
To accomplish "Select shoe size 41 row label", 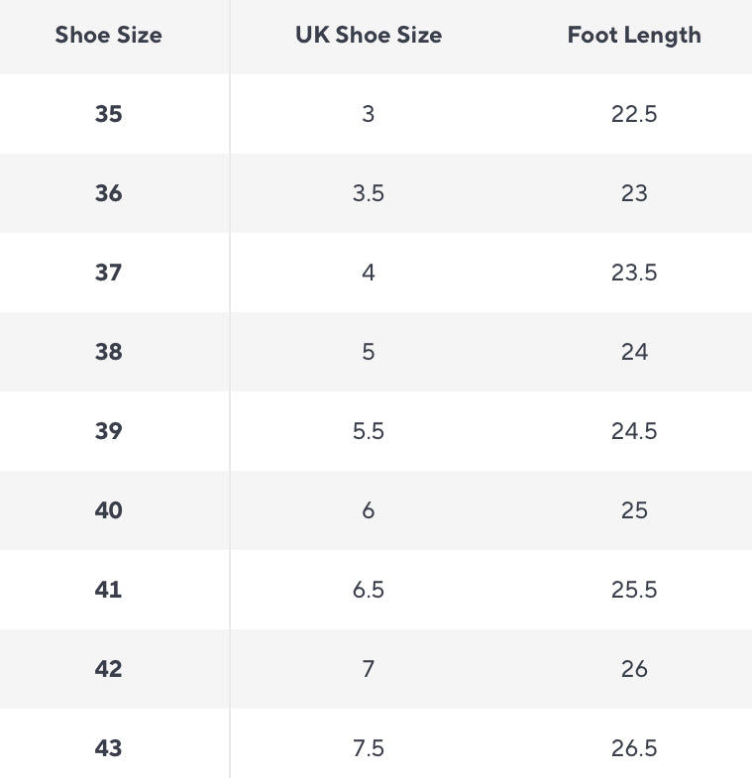I will [108, 590].
